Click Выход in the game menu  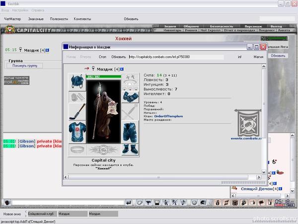276,26
